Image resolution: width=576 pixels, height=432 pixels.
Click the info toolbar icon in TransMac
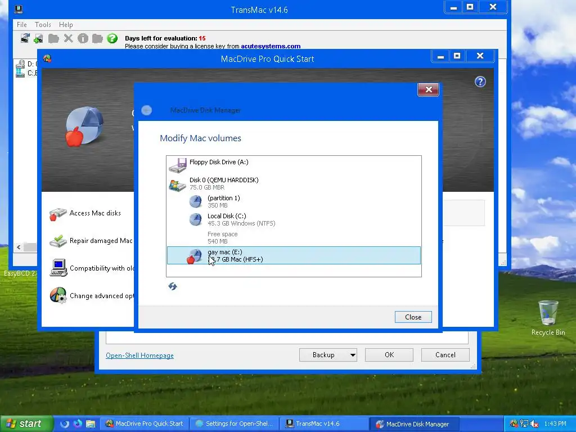point(83,38)
